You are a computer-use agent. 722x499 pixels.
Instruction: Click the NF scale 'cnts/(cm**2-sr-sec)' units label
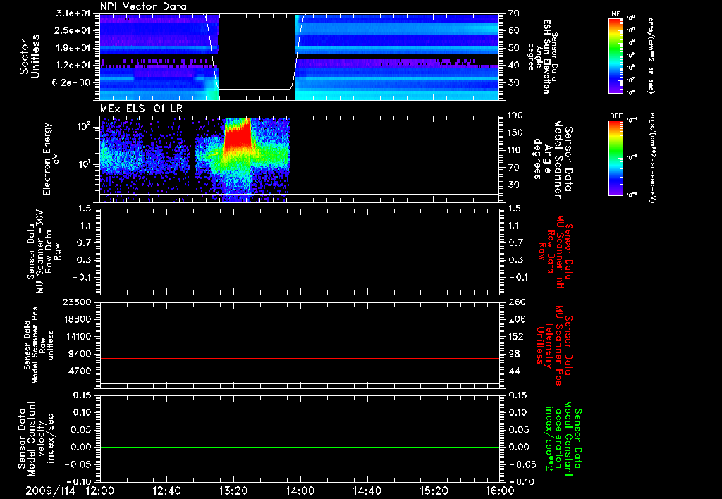[651, 56]
